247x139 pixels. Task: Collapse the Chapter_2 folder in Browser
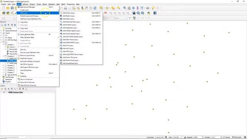point(3,56)
